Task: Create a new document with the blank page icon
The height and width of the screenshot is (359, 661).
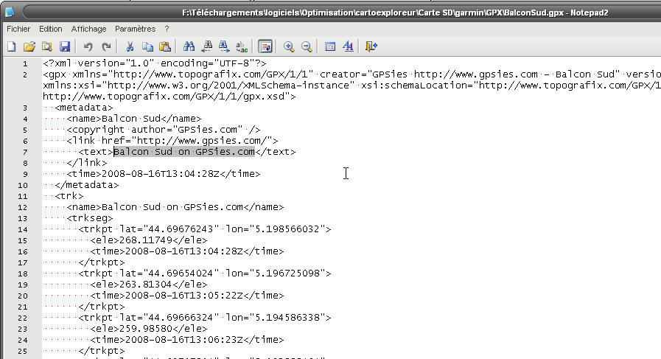Action: (x=11, y=46)
